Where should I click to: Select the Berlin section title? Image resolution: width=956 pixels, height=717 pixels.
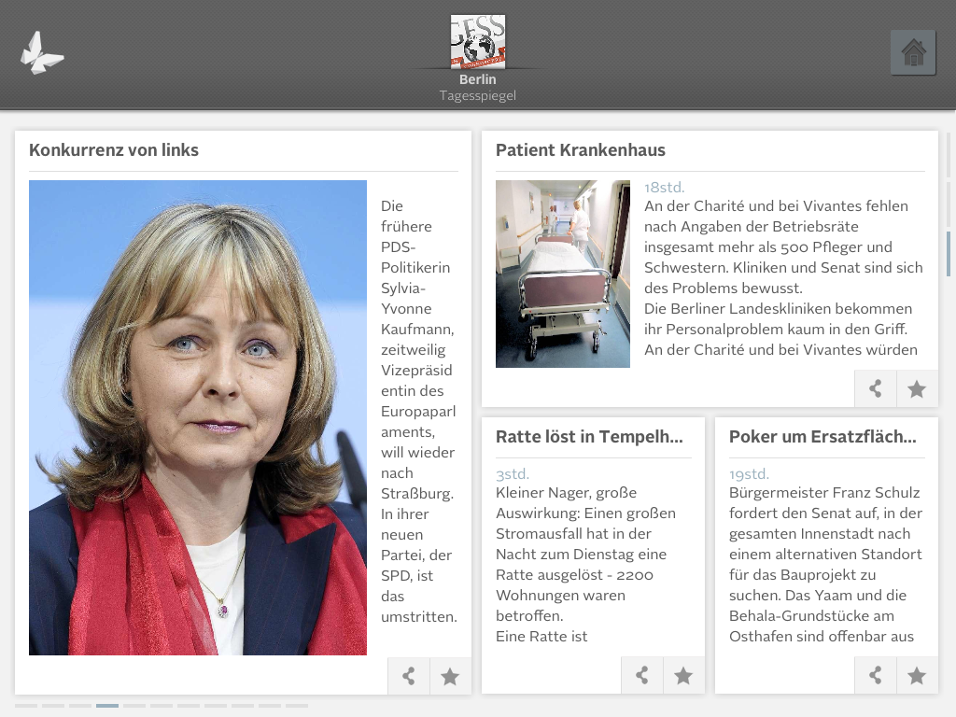pos(478,79)
